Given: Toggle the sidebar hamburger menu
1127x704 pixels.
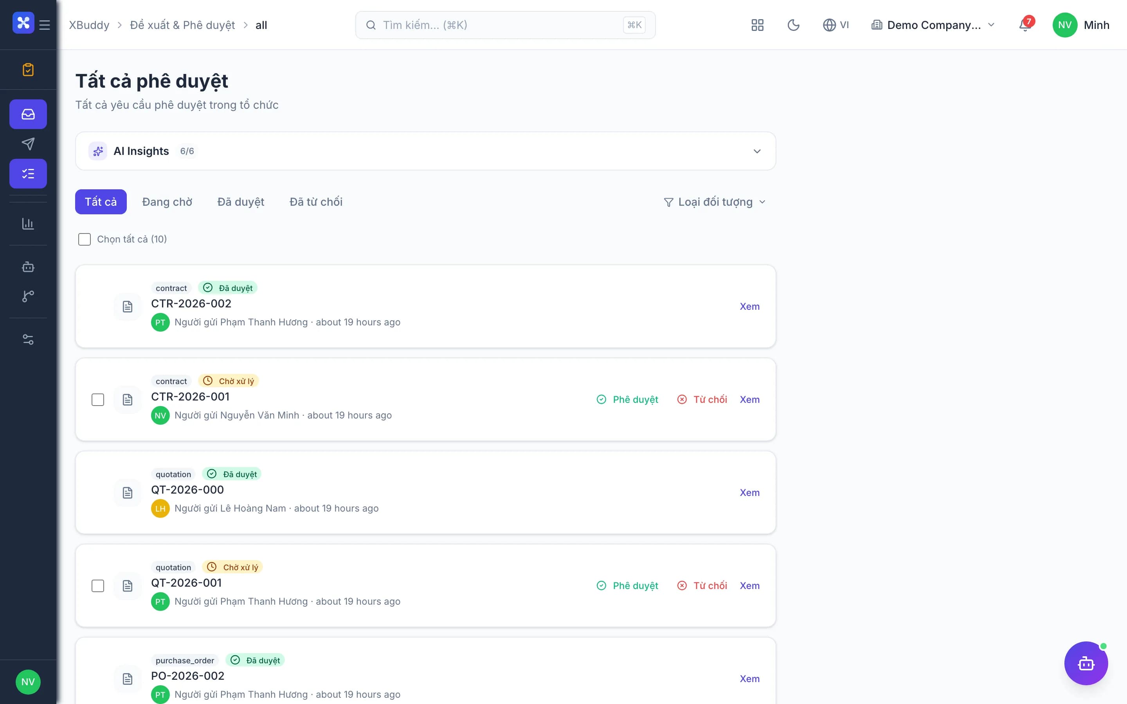Looking at the screenshot, I should tap(45, 25).
